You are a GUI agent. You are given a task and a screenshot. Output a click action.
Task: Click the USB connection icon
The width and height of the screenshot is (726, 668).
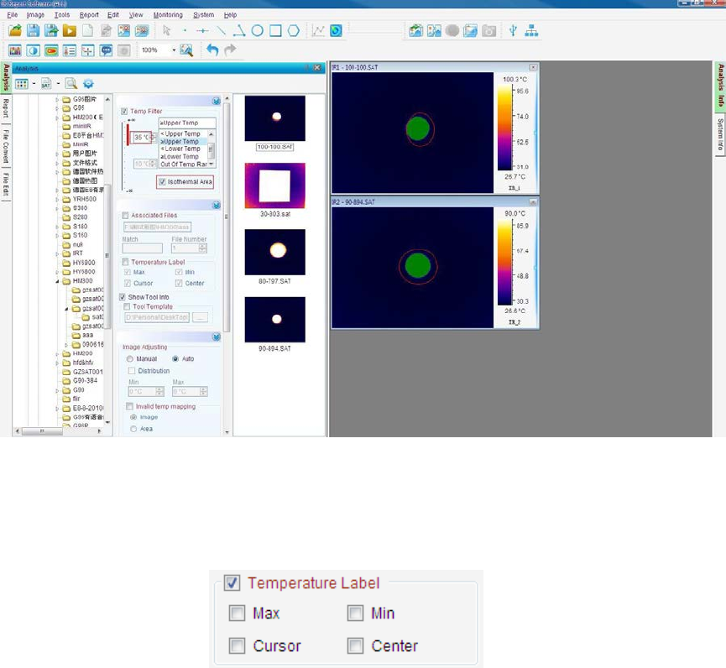[513, 31]
